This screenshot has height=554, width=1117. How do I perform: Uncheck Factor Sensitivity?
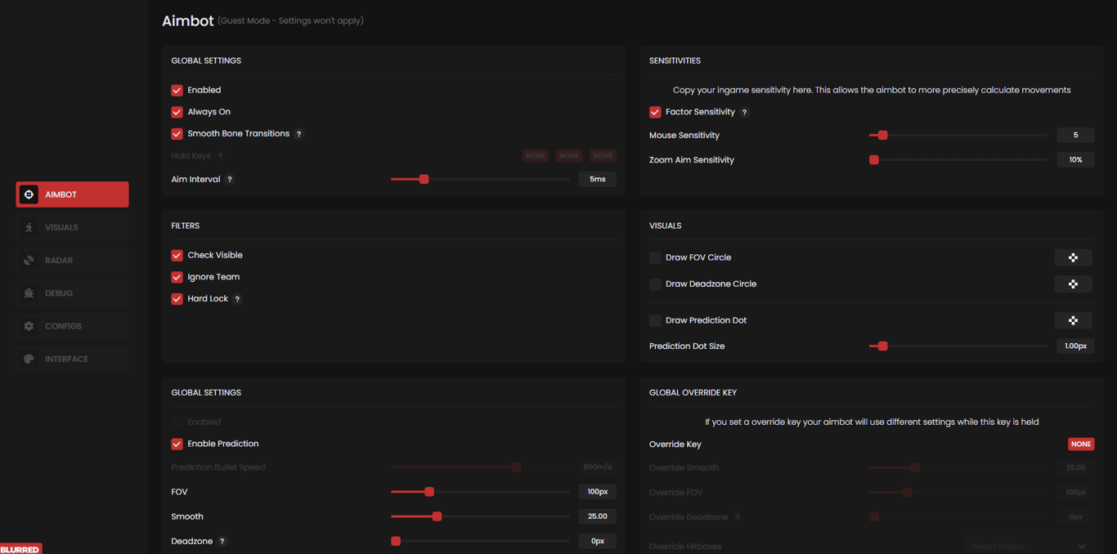click(x=655, y=112)
